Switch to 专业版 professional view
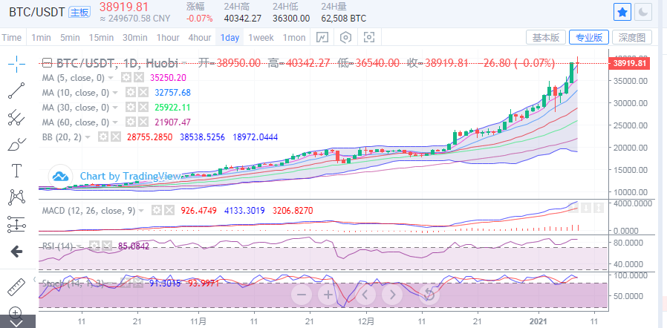Image resolution: width=667 pixels, height=328 pixels. 589,37
